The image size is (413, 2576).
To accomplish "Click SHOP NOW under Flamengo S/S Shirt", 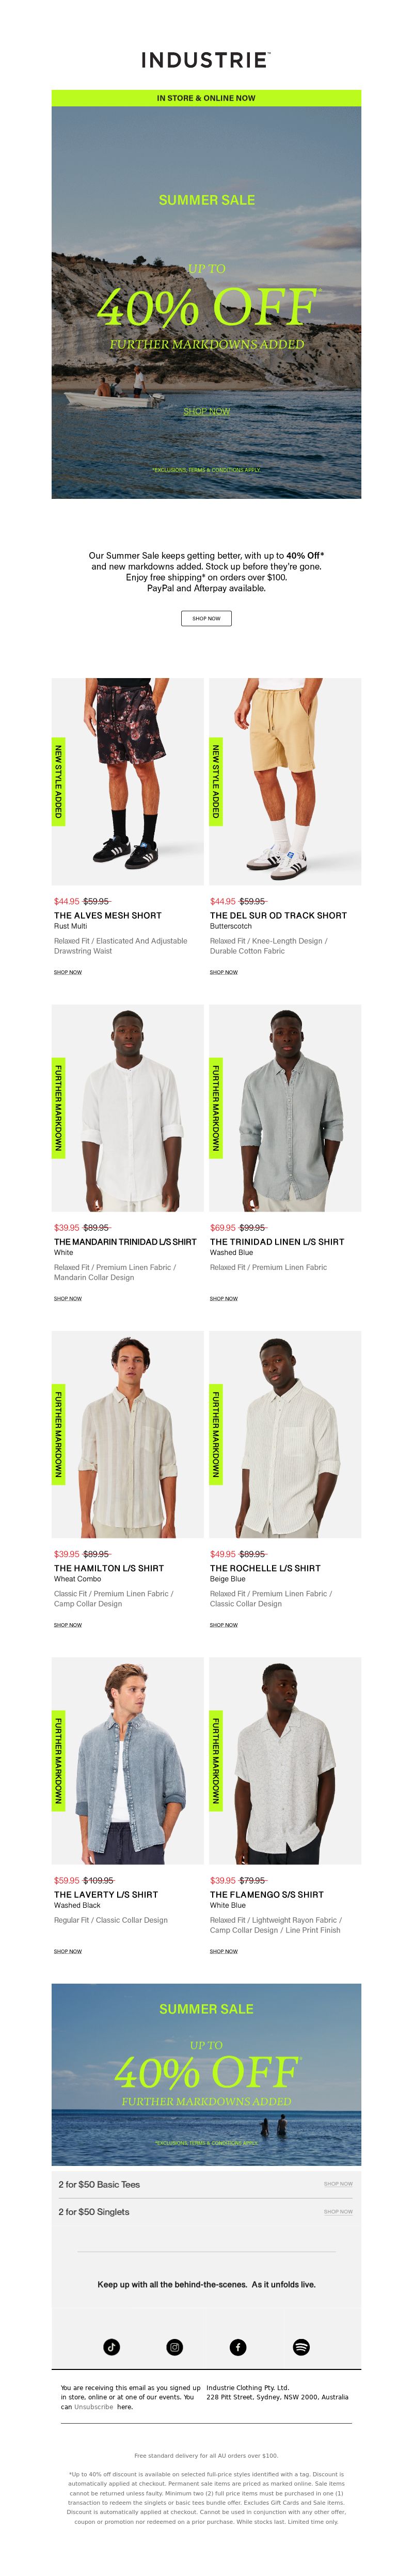I will (x=224, y=1951).
